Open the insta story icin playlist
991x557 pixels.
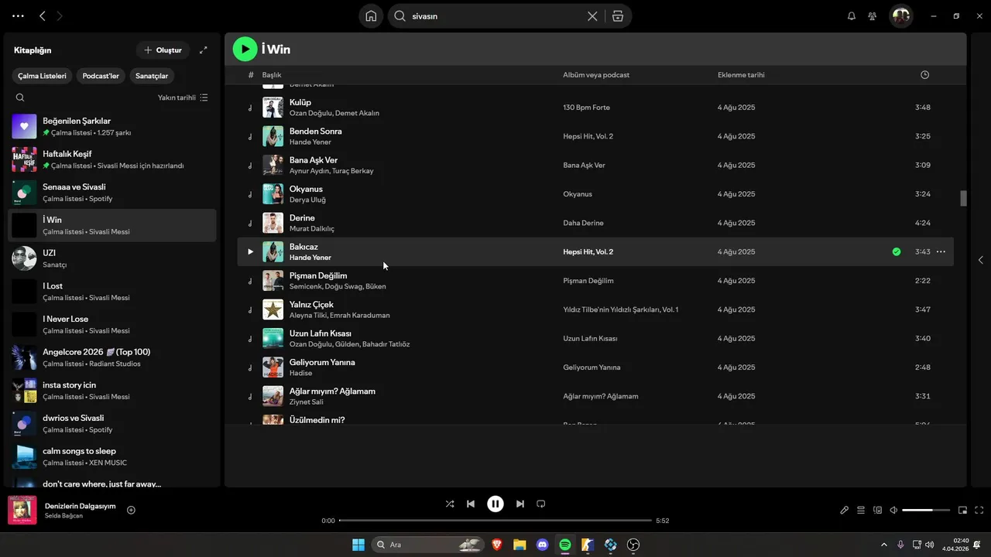pos(112,390)
